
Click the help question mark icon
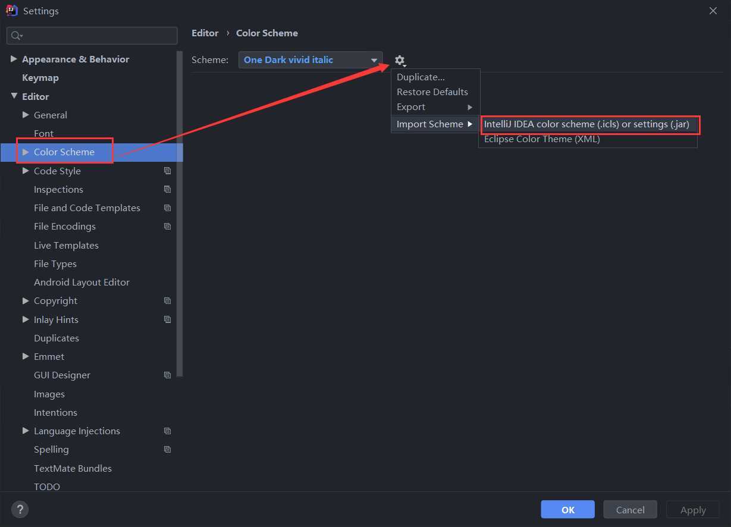point(20,509)
